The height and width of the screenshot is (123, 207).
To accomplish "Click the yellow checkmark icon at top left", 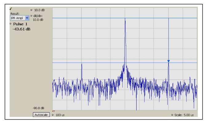I will pos(11,9).
